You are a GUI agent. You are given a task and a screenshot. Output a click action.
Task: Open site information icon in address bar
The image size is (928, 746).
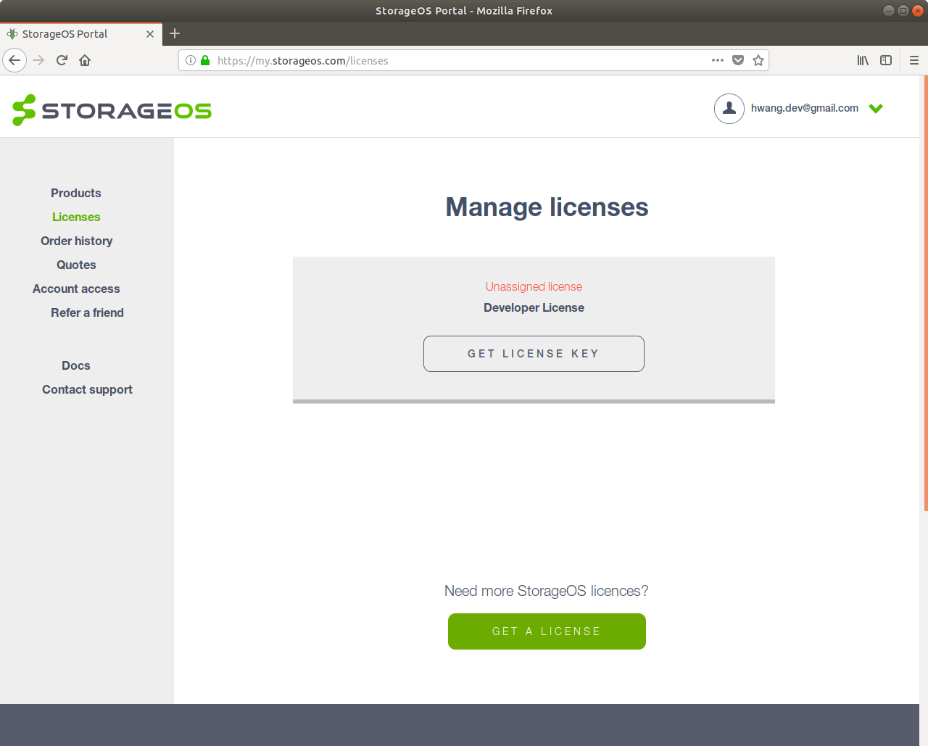pyautogui.click(x=191, y=60)
